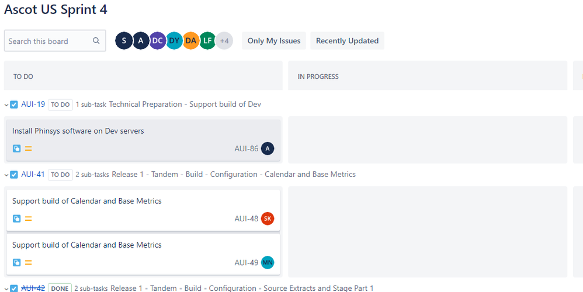Click sub-task type icon on AUI-49 card
The height and width of the screenshot is (292, 583).
(x=17, y=263)
